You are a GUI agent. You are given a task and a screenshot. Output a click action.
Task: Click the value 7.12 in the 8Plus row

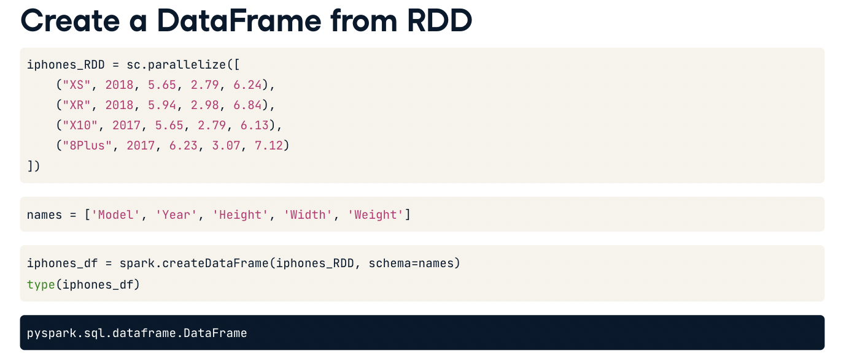pyautogui.click(x=269, y=145)
